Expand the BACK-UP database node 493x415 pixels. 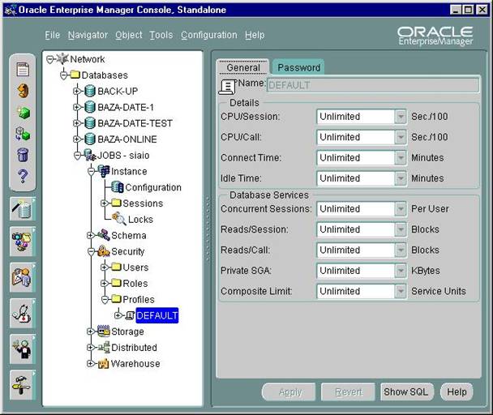77,91
